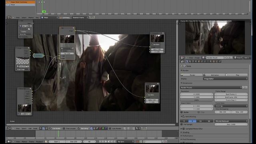Select anti-aliasing samples 5
The height and width of the screenshot is (144, 256).
tap(184, 121)
